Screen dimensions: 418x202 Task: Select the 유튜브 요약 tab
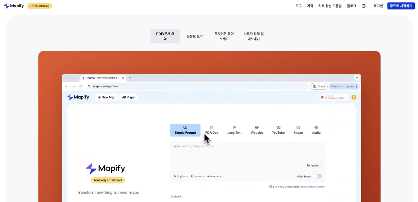tap(195, 36)
